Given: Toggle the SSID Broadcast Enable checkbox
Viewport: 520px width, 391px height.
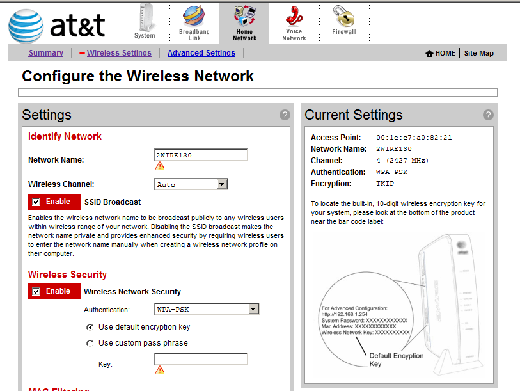Looking at the screenshot, I should click(x=36, y=202).
